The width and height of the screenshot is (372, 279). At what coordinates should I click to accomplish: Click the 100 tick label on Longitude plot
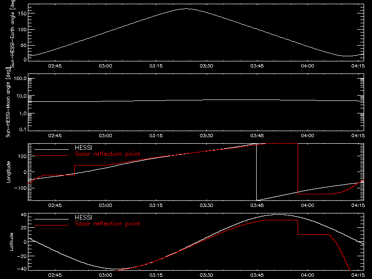[22, 156]
